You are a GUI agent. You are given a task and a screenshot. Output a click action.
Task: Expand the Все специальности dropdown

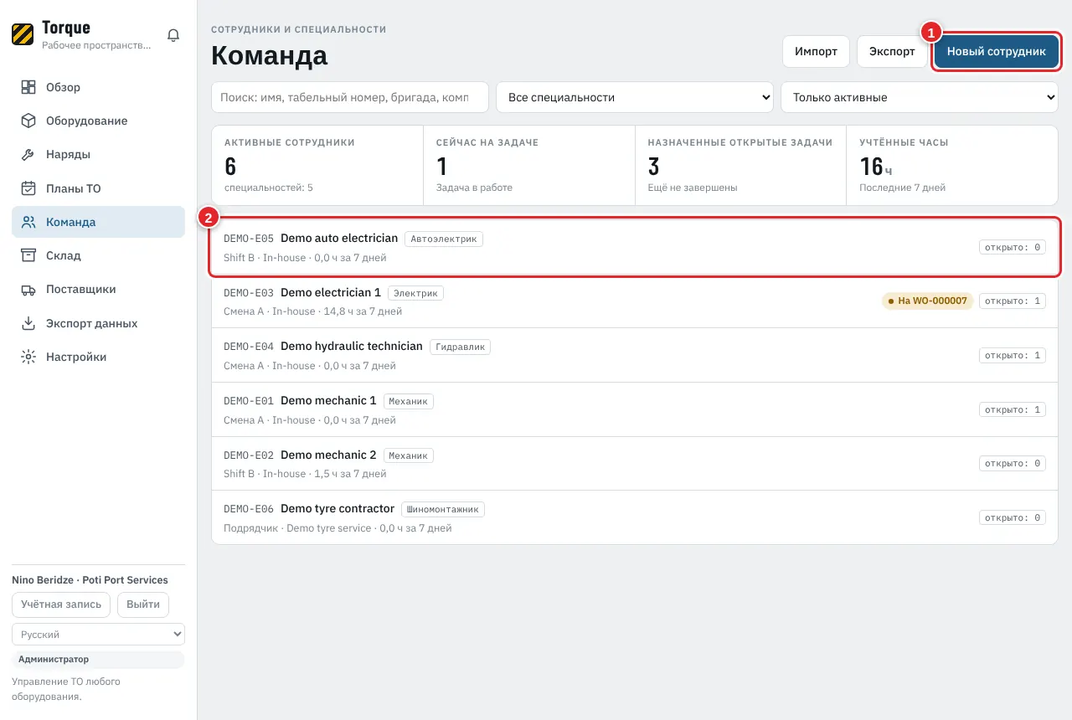click(635, 97)
